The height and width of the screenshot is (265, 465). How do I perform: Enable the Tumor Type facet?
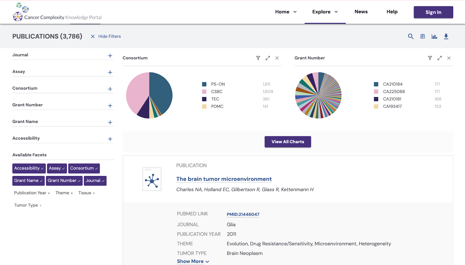[x=28, y=205]
